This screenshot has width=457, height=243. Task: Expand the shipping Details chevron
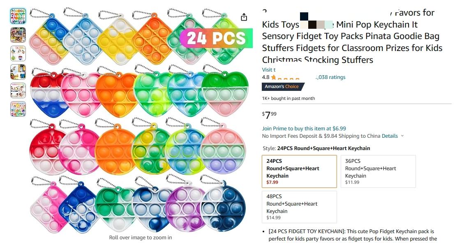[x=402, y=136]
